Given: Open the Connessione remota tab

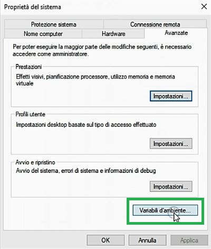Looking at the screenshot, I should tap(155, 24).
